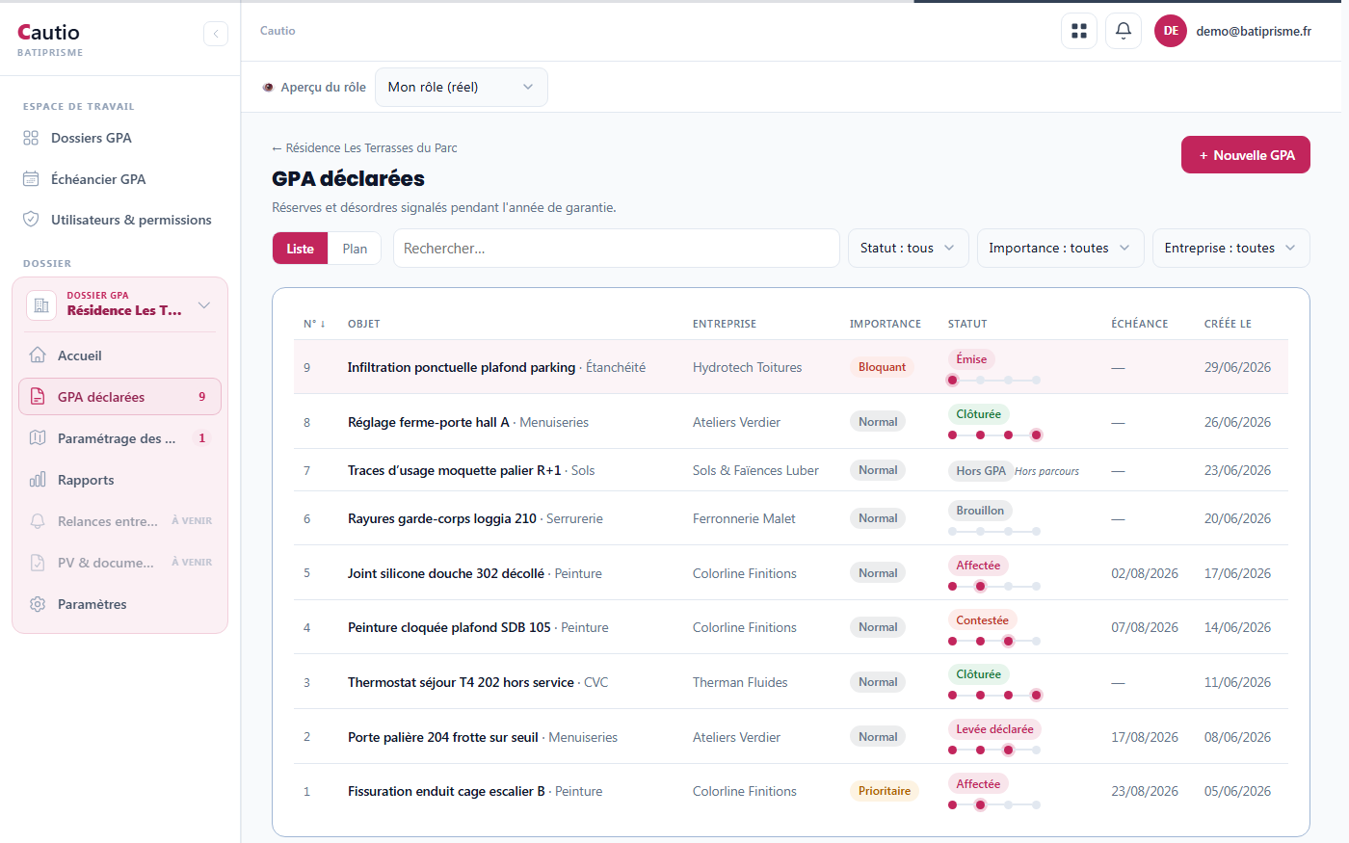Click the GPA déclarées document icon
The height and width of the screenshot is (843, 1349).
point(38,397)
